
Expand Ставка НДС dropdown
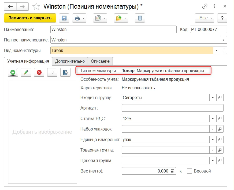tap(213, 118)
